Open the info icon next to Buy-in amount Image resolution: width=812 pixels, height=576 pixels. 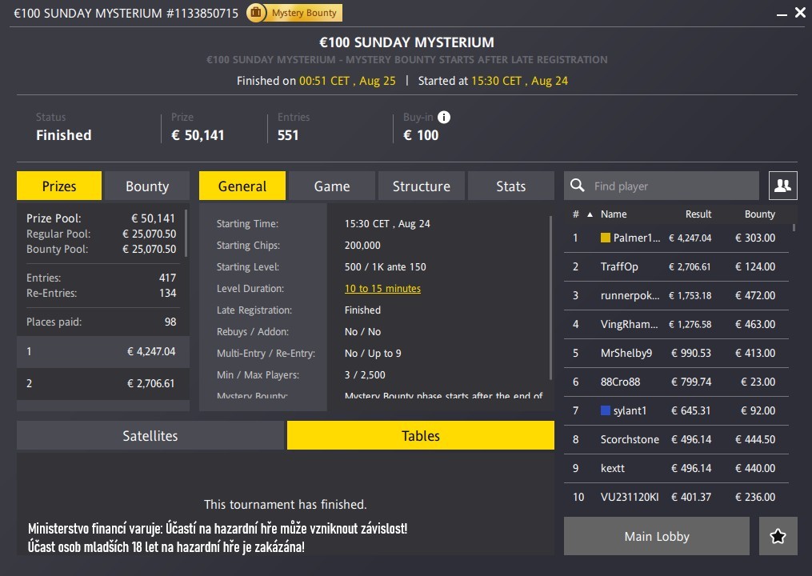tap(443, 117)
